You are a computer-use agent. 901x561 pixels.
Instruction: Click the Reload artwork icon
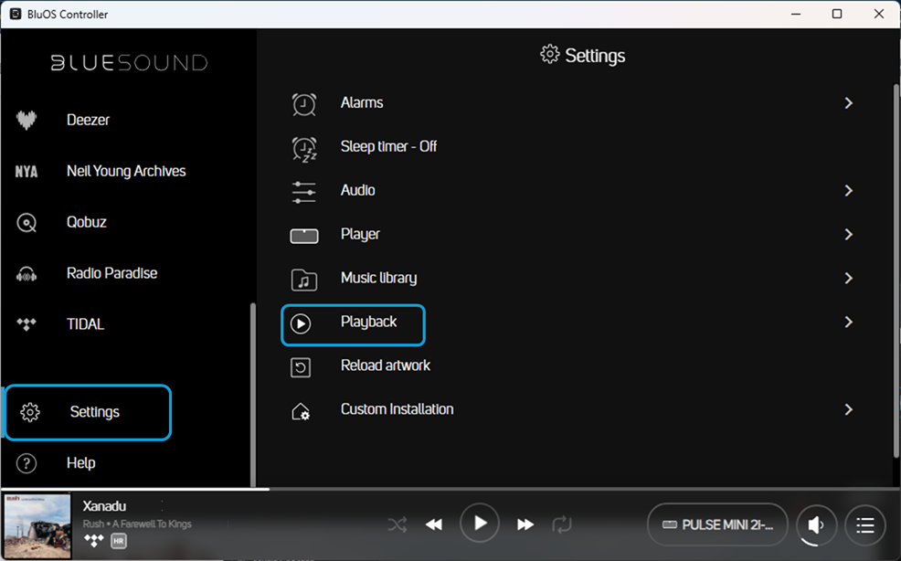[x=301, y=367]
